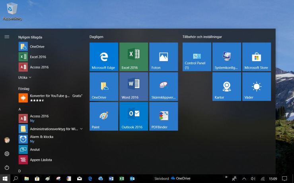Expand the Administrationsverktyg folder
This screenshot has width=294, height=183.
coord(82,129)
